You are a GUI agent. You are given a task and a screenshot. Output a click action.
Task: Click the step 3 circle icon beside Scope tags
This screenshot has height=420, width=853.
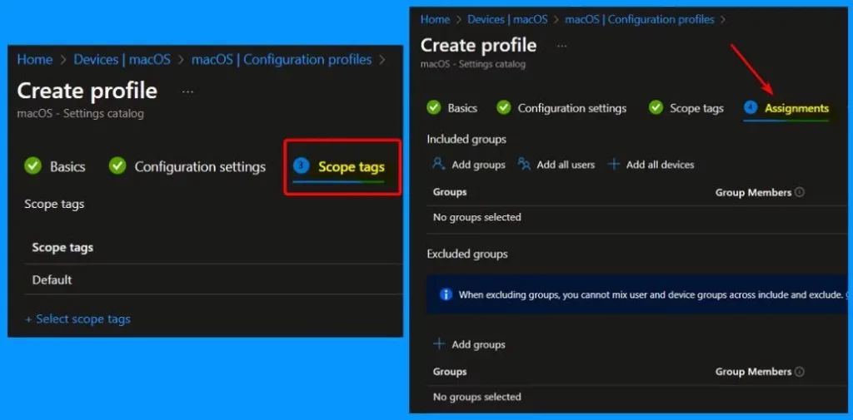pyautogui.click(x=301, y=166)
